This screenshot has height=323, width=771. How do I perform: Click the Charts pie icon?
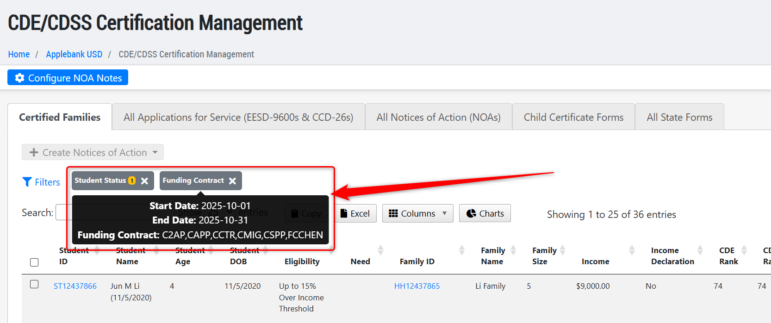pos(471,213)
